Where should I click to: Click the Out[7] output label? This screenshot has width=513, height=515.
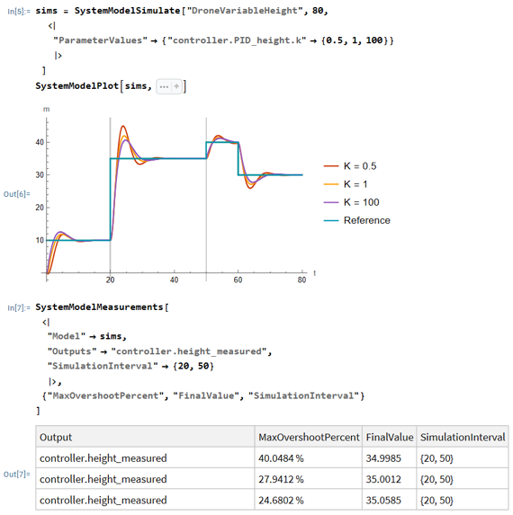[17, 475]
